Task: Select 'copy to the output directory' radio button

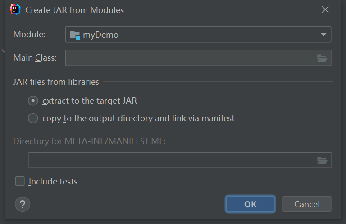Action: click(33, 119)
